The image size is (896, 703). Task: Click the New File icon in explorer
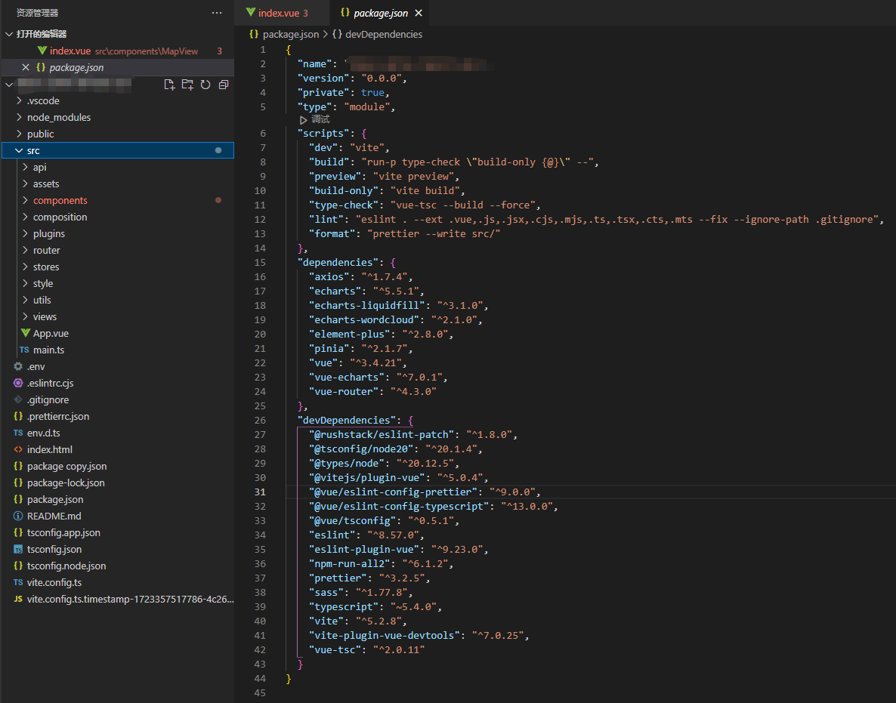pos(169,85)
